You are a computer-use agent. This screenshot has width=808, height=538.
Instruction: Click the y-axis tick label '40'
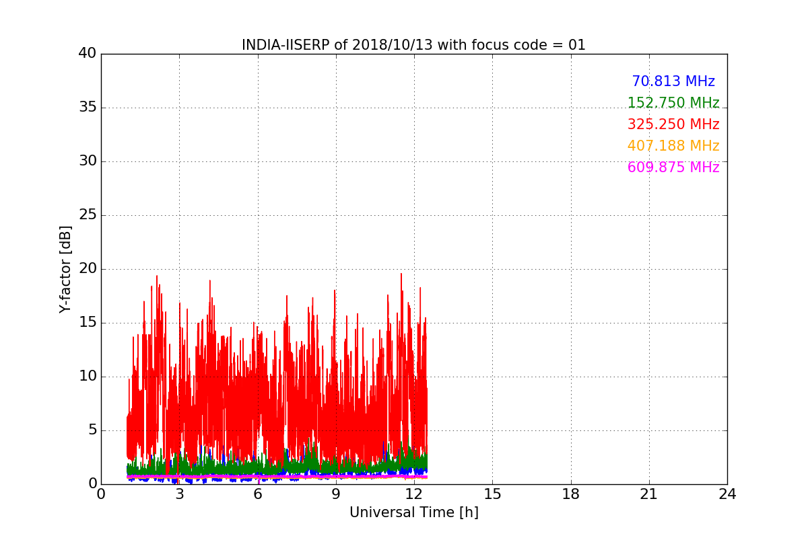pos(88,54)
